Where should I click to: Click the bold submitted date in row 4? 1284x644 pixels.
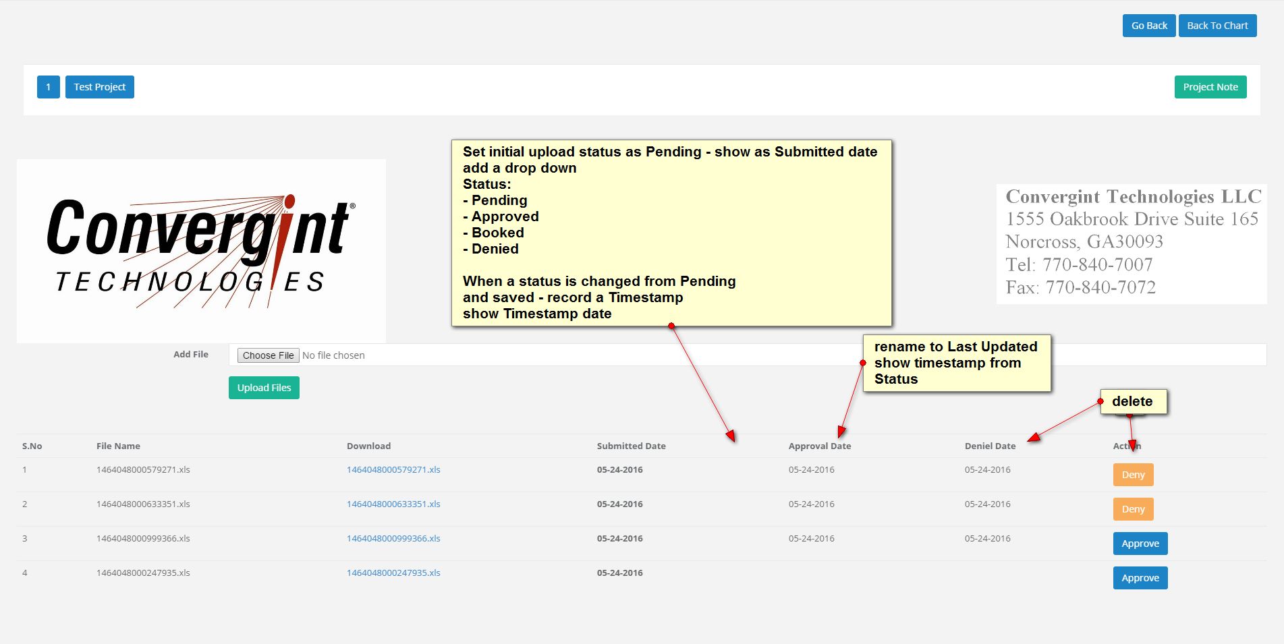coord(619,573)
